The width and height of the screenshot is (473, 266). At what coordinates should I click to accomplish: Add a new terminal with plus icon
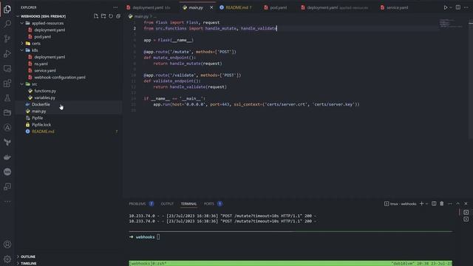(x=421, y=204)
